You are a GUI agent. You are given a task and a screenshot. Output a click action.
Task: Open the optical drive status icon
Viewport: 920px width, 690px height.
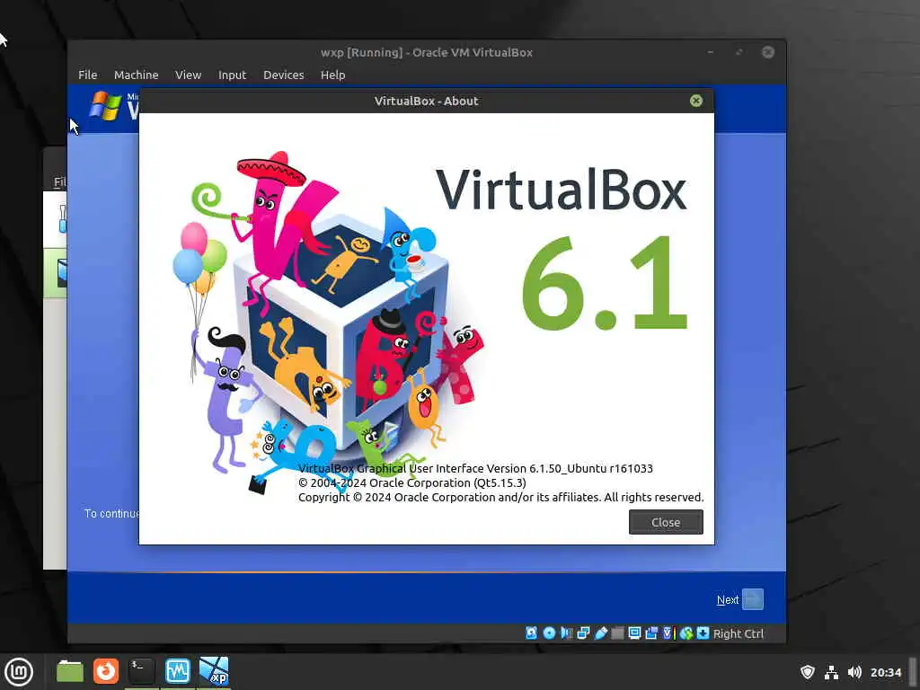[549, 633]
